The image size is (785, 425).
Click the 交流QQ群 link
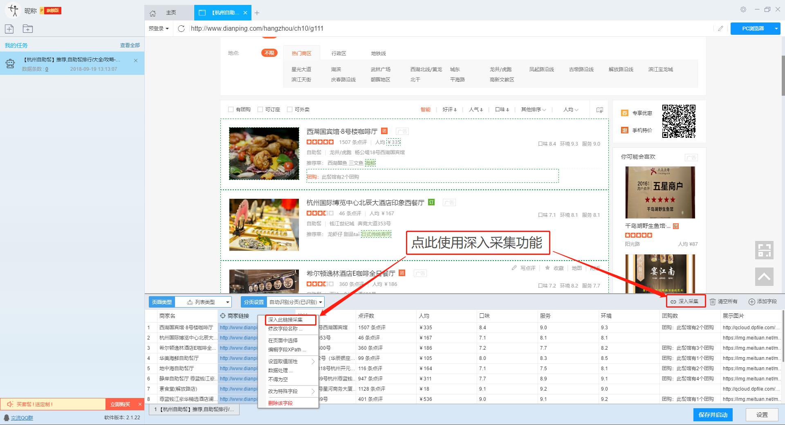22,418
